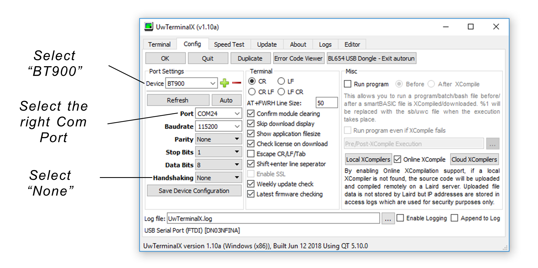Click the AT+FWRH Line Size field
Image resolution: width=538 pixels, height=268 pixels.
point(326,103)
